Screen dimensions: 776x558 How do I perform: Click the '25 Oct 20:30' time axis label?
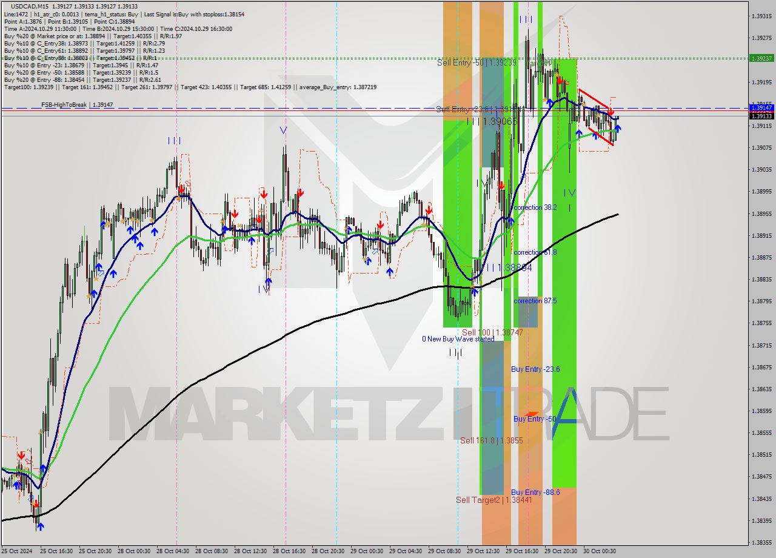[95, 551]
